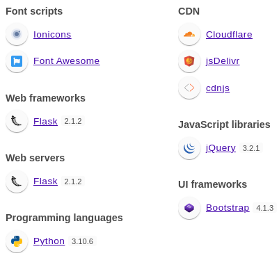This screenshot has height=258, width=279.
Task: Click the Ionicons circular logo icon
Action: tap(17, 34)
